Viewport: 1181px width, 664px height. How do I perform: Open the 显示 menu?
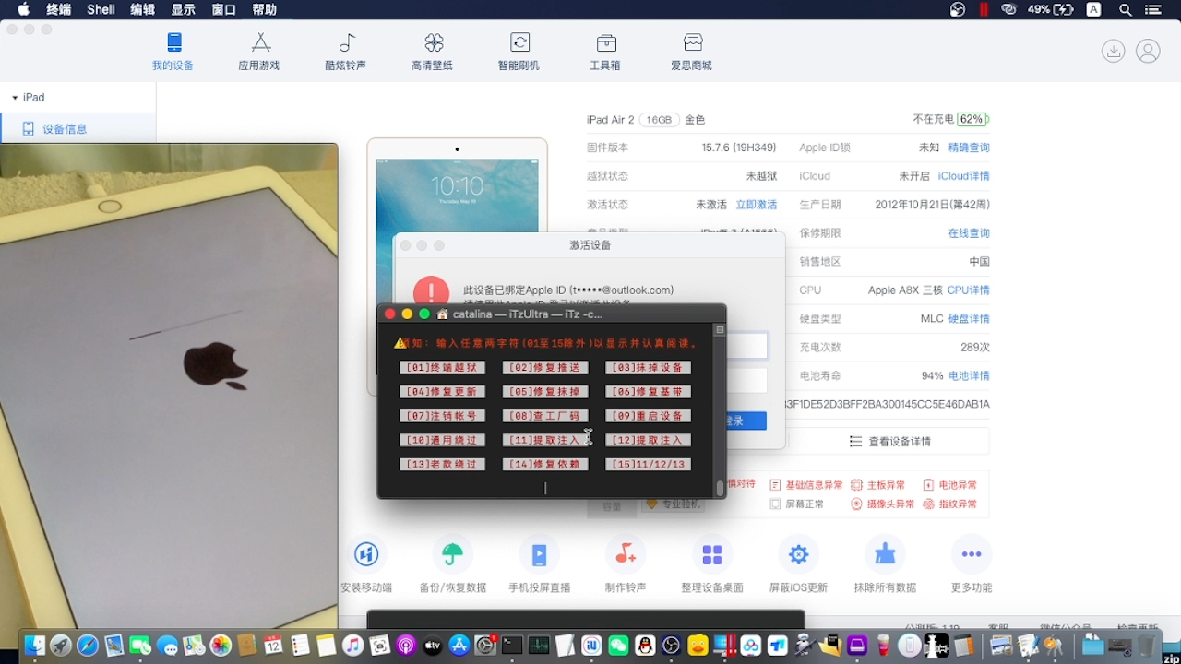click(183, 9)
